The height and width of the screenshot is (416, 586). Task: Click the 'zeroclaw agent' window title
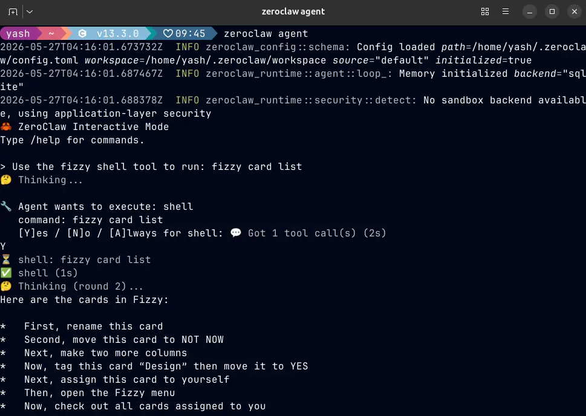[293, 11]
